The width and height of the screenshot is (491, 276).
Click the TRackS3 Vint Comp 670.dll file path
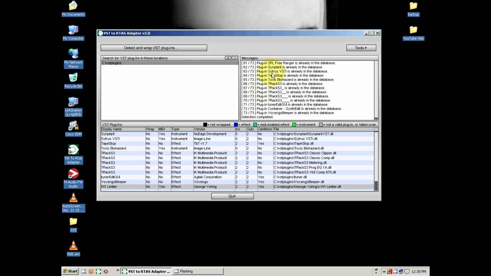305,172
